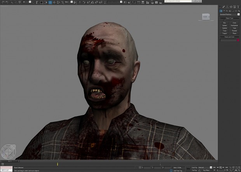Select the Systems category icon
Viewport: 241px width, 172px height.
[x=239, y=11]
